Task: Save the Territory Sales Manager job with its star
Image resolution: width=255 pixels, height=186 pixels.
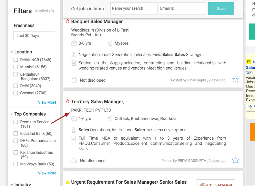Action: [235, 160]
